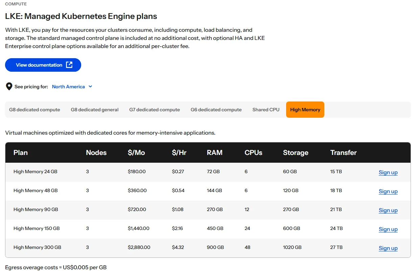Open the North America region dropdown

coord(72,87)
